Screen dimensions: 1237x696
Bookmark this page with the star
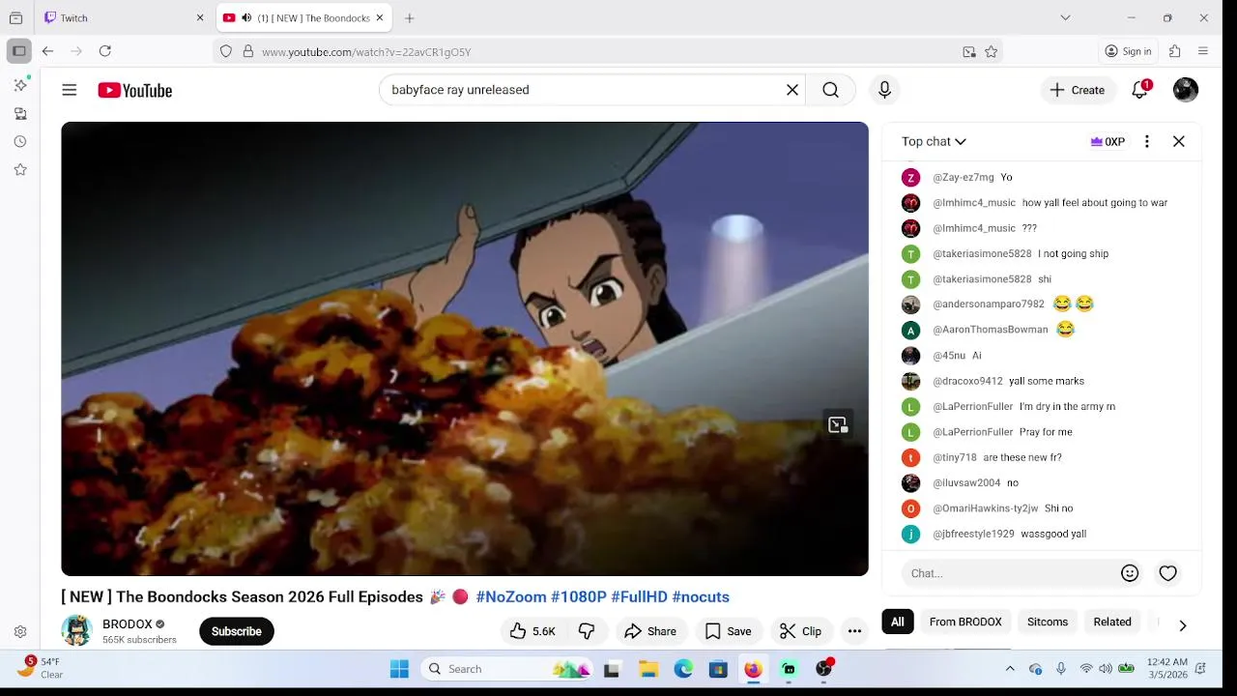pos(992,52)
